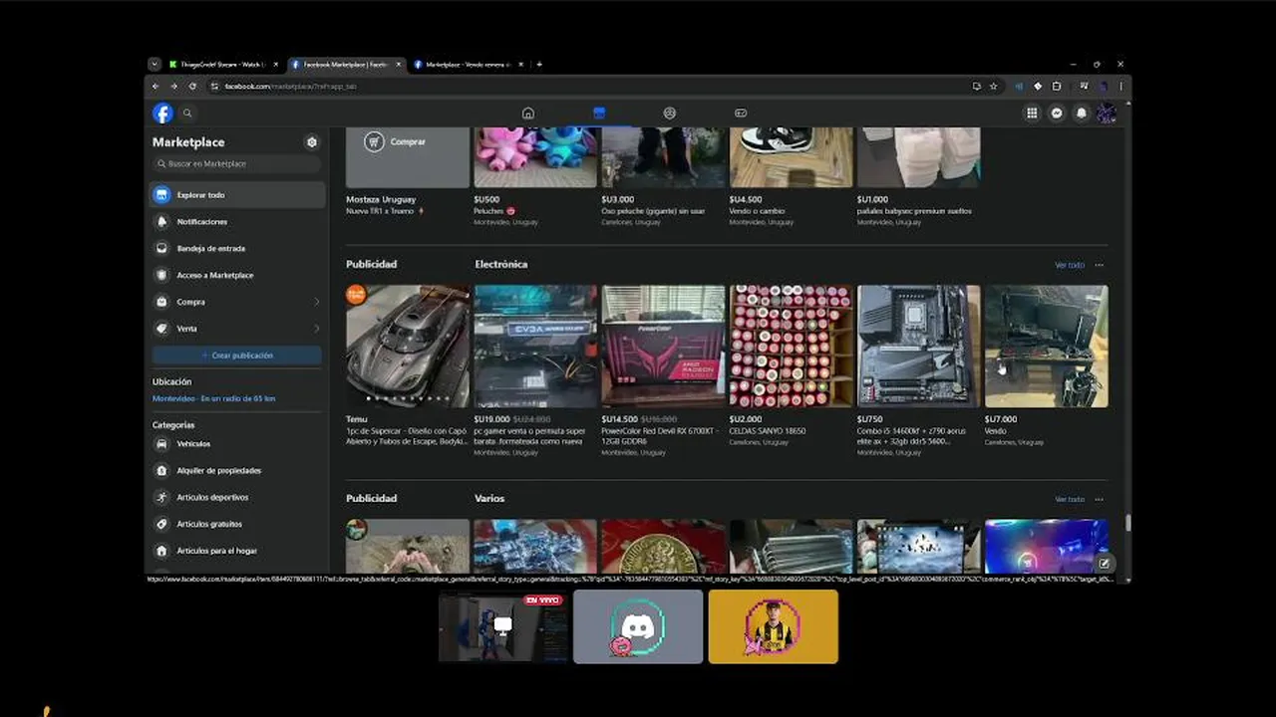Viewport: 1276px width, 717px height.
Task: Open more options for Electrónica section
Action: [1100, 265]
